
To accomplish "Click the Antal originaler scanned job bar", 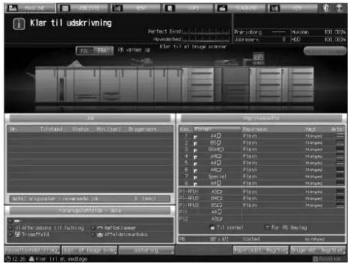I will point(90,199).
